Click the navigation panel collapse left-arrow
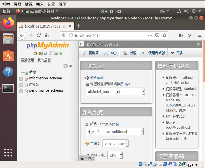 pyautogui.click(x=81, y=44)
